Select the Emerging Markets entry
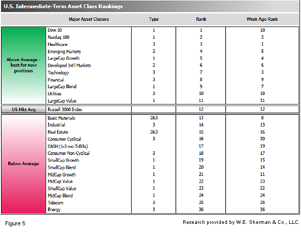Viewport: 301px width, 232px height. click(x=64, y=51)
